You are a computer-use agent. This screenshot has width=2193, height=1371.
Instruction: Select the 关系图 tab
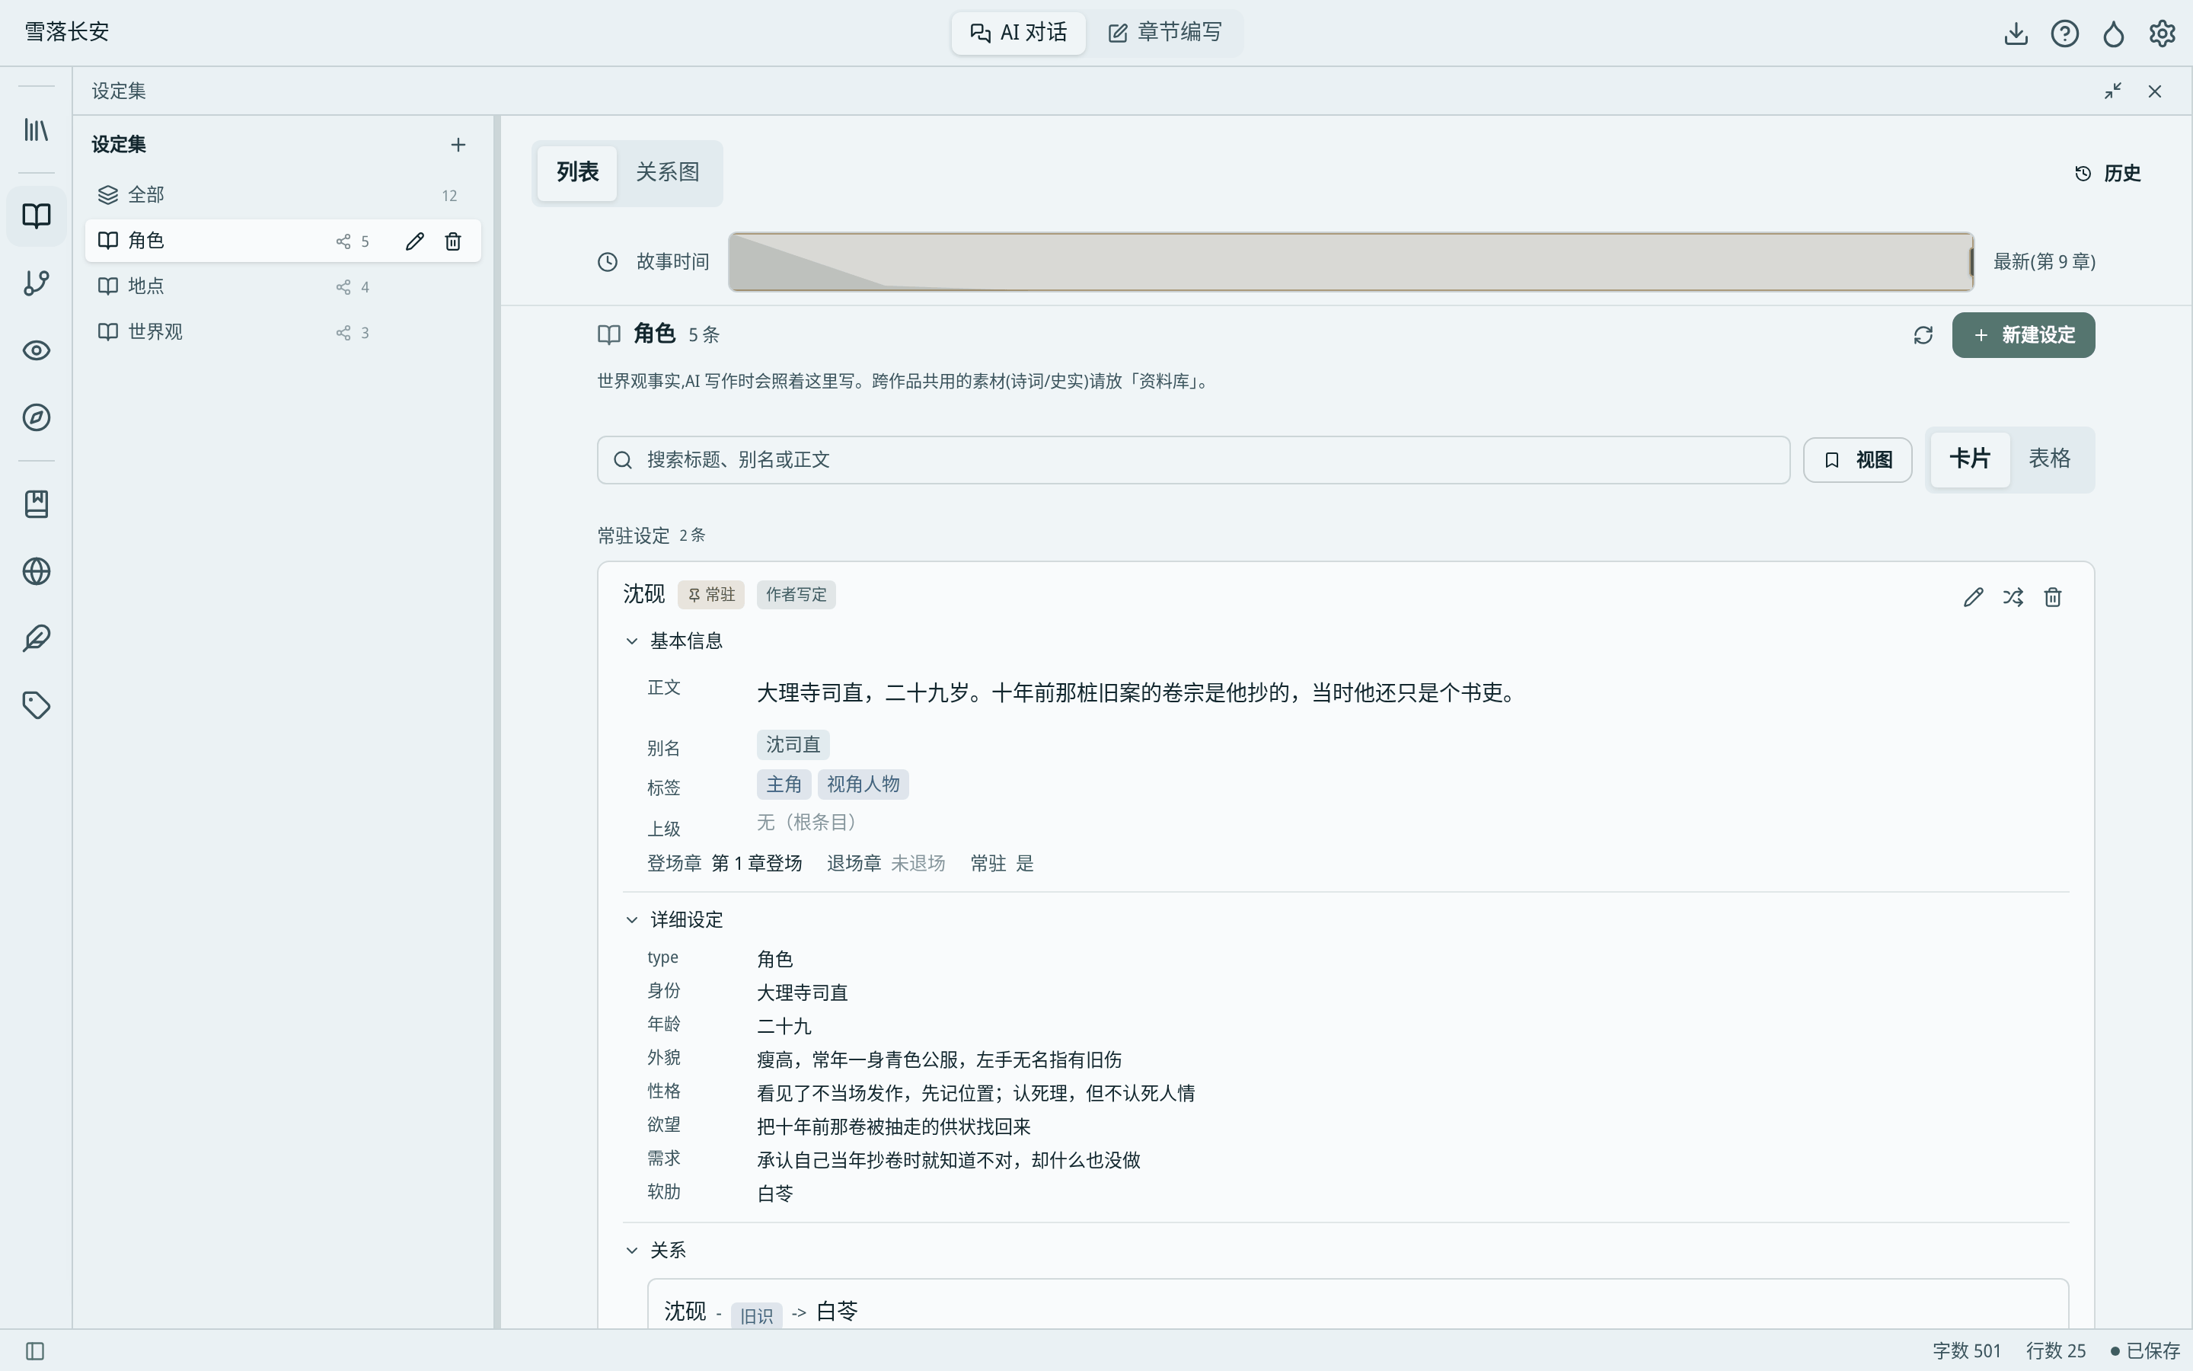click(668, 172)
